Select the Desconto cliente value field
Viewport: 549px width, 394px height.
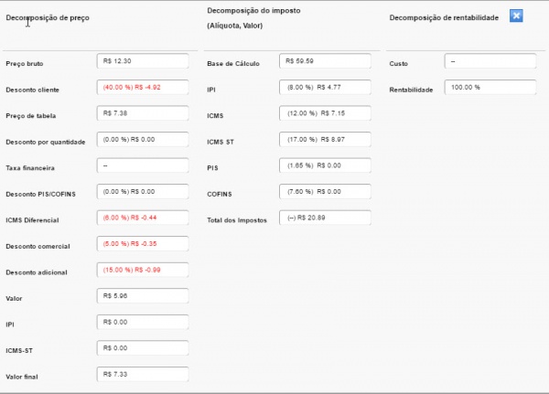tap(143, 88)
